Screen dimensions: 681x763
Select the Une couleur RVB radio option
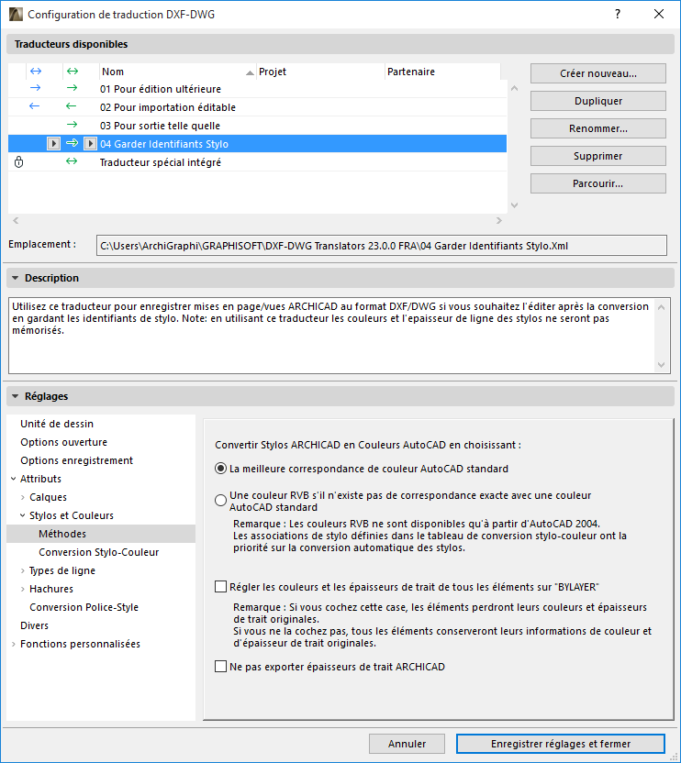click(220, 500)
